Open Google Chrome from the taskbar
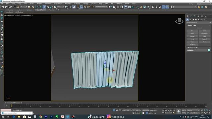This screenshot has height=119, width=212. point(40,117)
